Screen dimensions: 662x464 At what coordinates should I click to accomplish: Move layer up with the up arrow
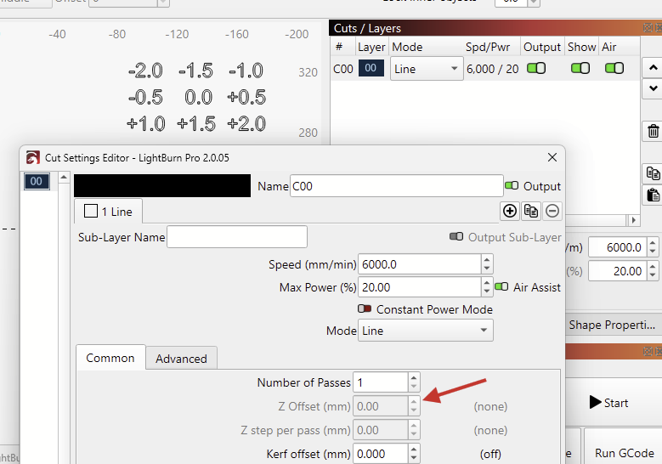point(653,67)
